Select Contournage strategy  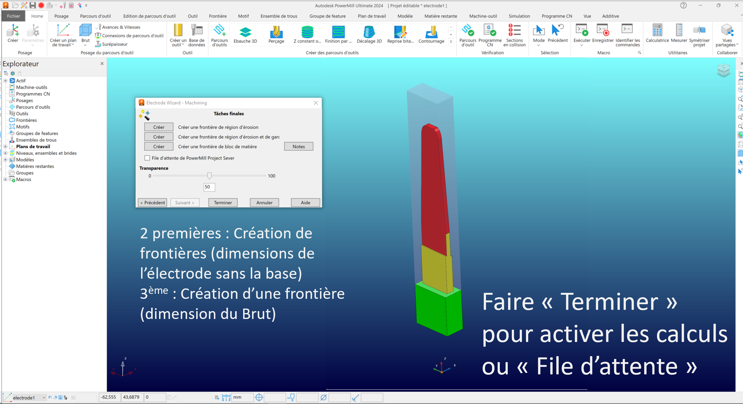point(431,34)
